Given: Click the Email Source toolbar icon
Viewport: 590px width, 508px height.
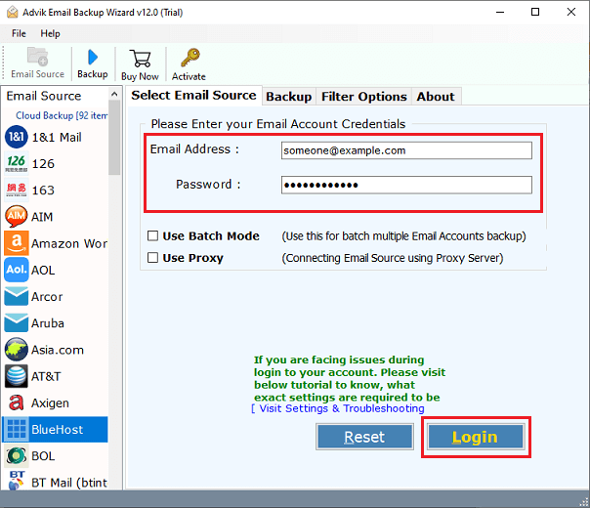Looking at the screenshot, I should click(37, 57).
